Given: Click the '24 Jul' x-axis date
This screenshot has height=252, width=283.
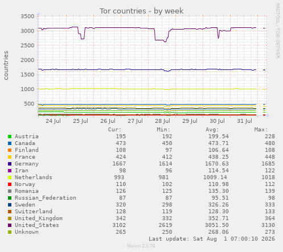Looking at the screenshot, I should (53, 121).
